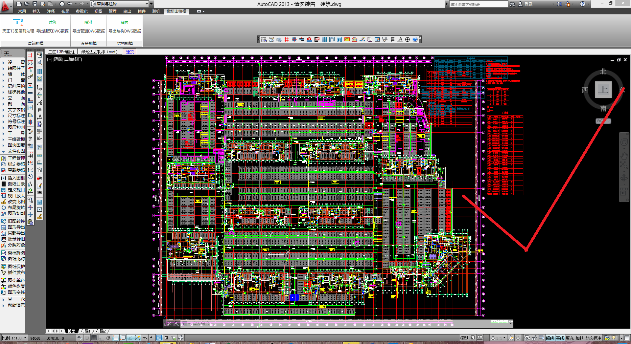Image resolution: width=631 pixels, height=344 pixels.
Task: Click the red grid axis icon in vertical toolbar
Action: (x=30, y=55)
